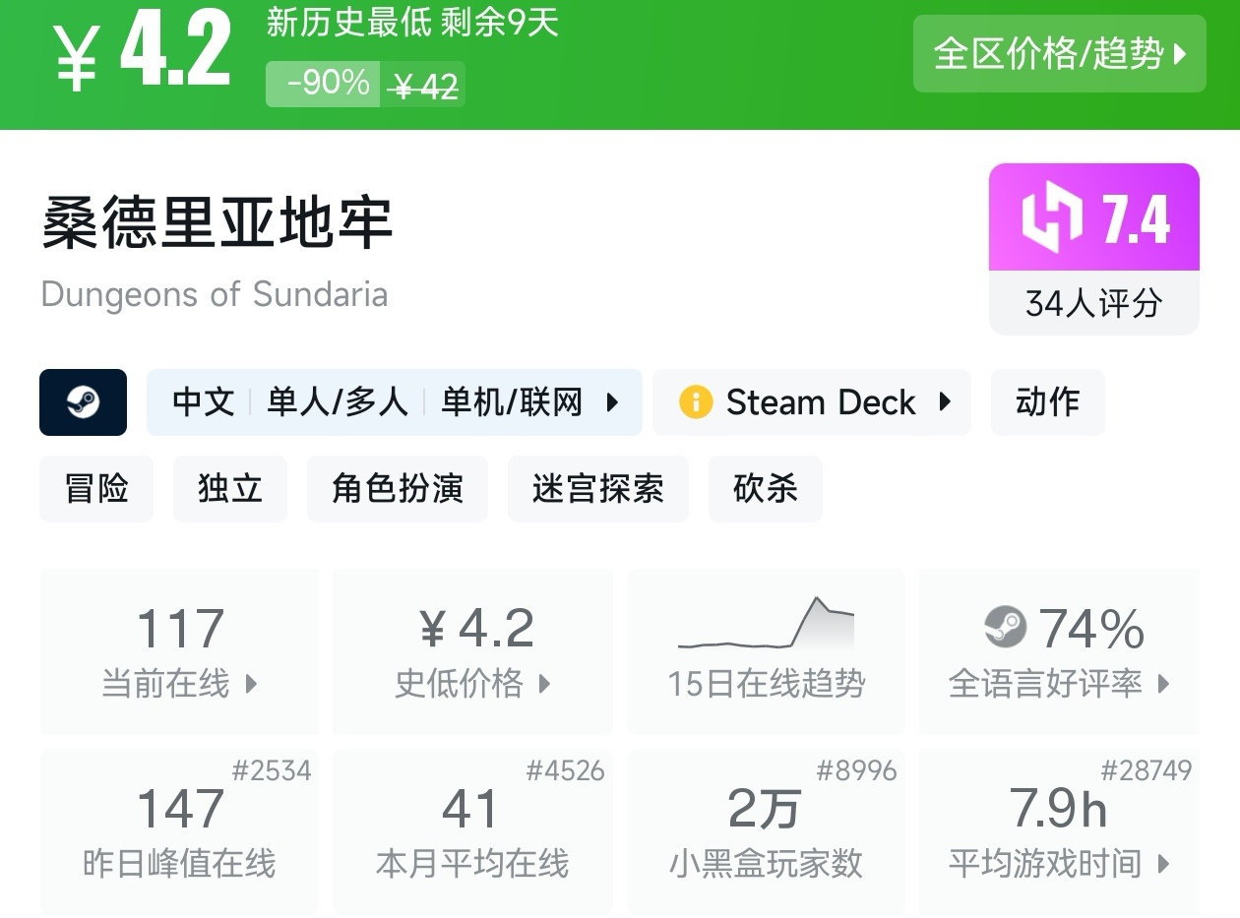Open the 34人评分 rating count
Image resolution: width=1240 pixels, height=918 pixels.
click(x=1093, y=303)
